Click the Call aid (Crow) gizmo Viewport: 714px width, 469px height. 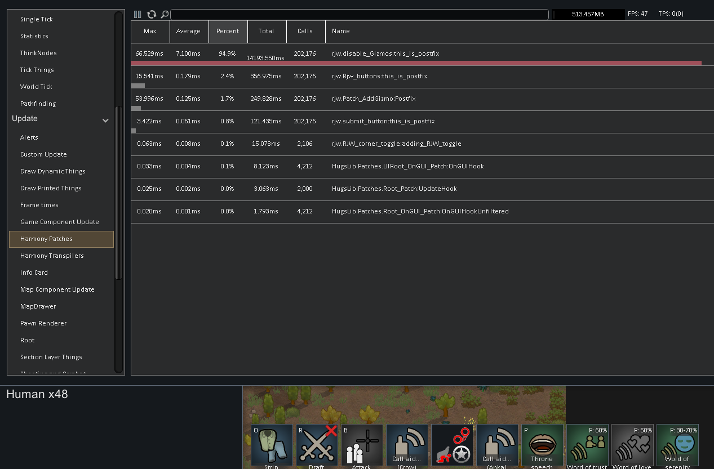click(407, 445)
